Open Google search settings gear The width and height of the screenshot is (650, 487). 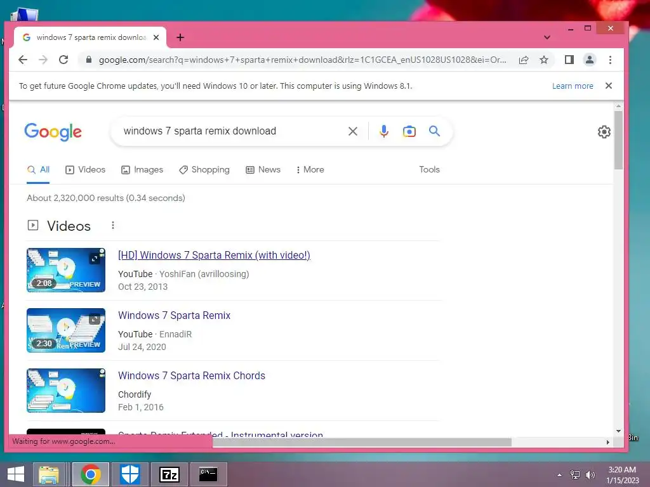(604, 132)
